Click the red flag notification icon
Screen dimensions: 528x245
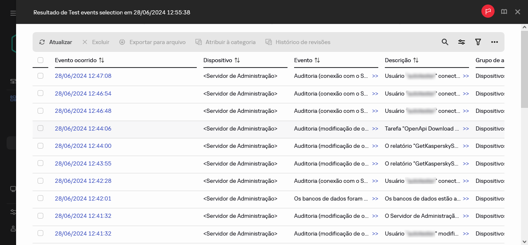coord(488,12)
